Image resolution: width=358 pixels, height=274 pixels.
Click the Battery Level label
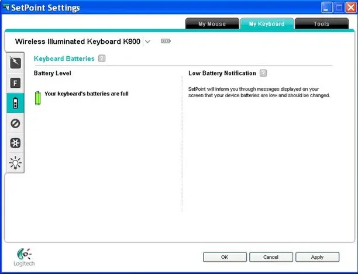53,73
